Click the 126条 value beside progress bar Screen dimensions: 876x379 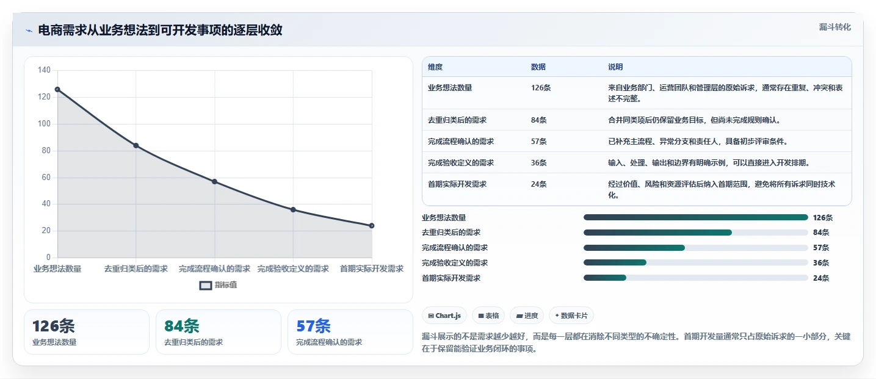823,217
